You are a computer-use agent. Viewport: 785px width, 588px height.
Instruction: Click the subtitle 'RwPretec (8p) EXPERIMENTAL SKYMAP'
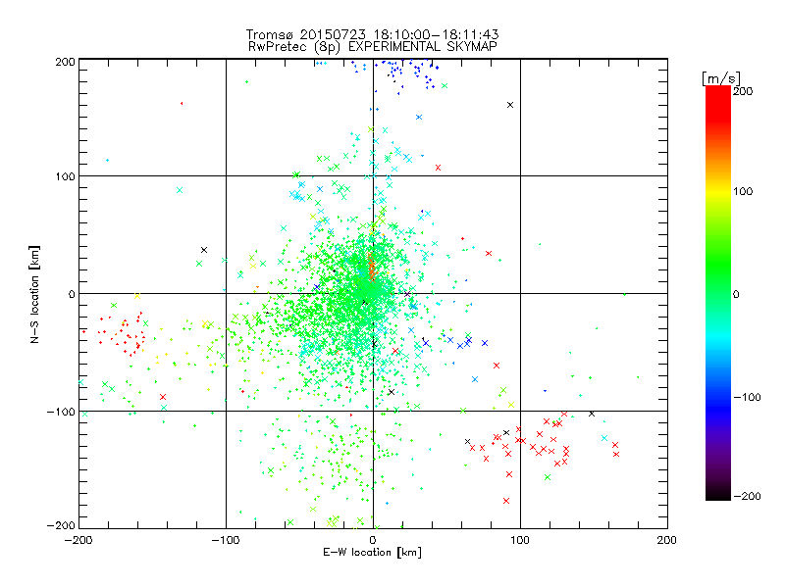(373, 46)
